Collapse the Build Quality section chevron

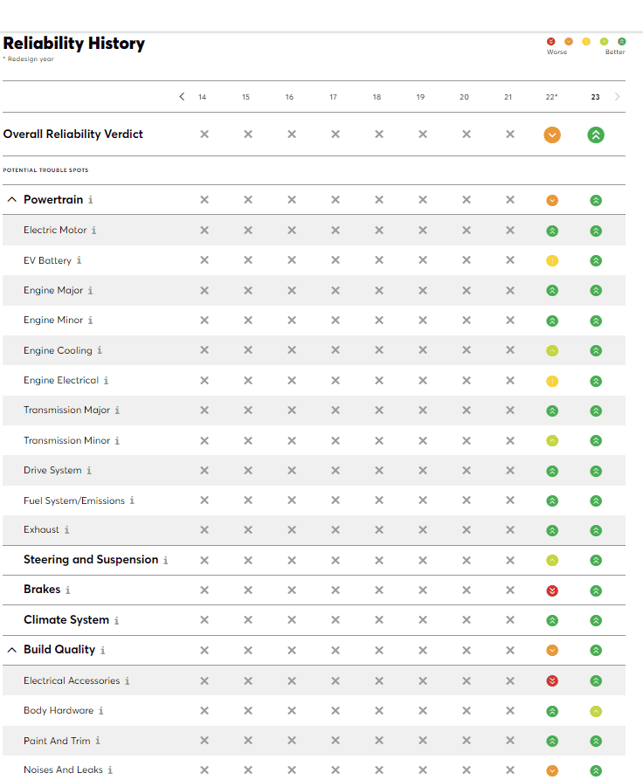(x=12, y=650)
